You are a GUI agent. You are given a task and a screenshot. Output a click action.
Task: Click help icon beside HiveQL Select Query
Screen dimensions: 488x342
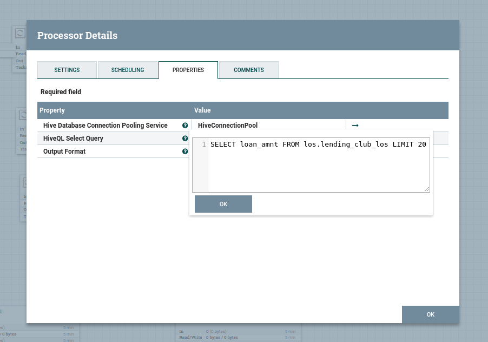(x=185, y=139)
